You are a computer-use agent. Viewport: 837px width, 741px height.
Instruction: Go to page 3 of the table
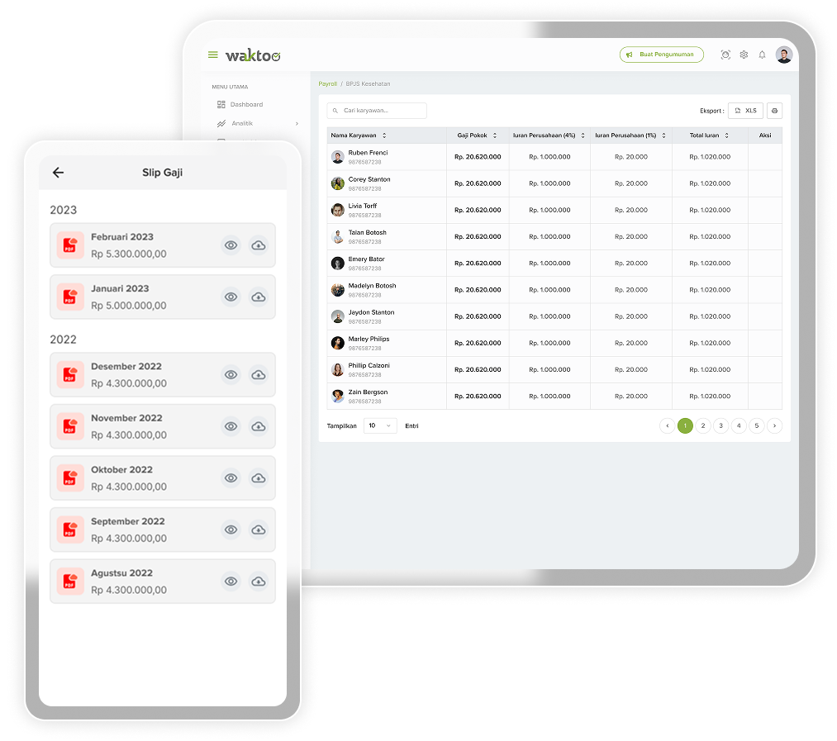coord(720,426)
